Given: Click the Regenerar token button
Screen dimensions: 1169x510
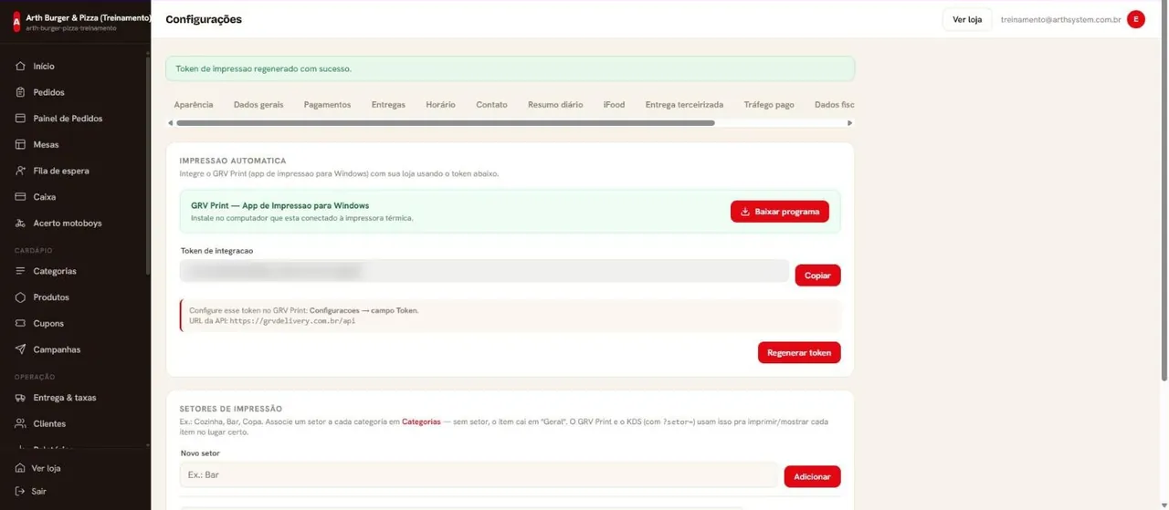Looking at the screenshot, I should [799, 352].
